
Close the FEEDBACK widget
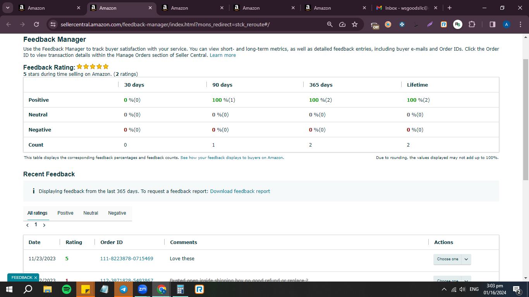tap(36, 278)
